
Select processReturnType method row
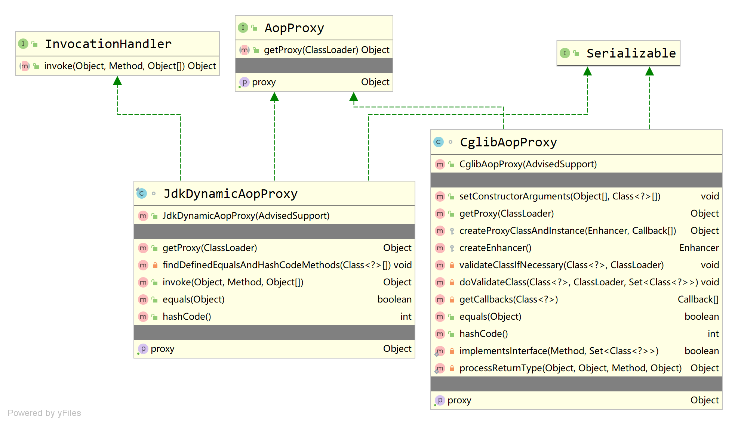tap(576, 368)
